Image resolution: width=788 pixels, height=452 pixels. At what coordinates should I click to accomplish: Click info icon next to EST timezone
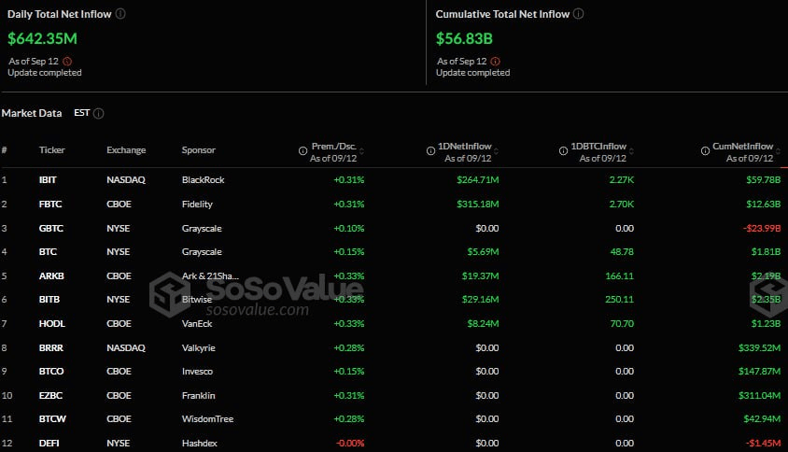[x=99, y=113]
